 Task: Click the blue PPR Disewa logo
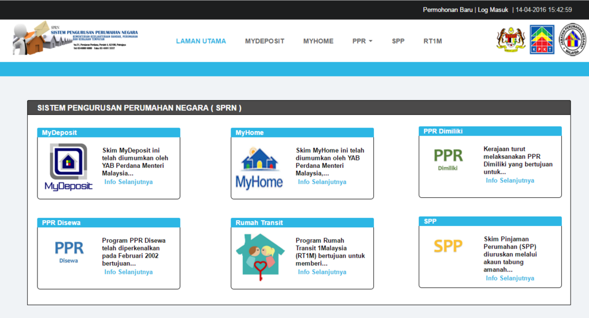coord(69,251)
